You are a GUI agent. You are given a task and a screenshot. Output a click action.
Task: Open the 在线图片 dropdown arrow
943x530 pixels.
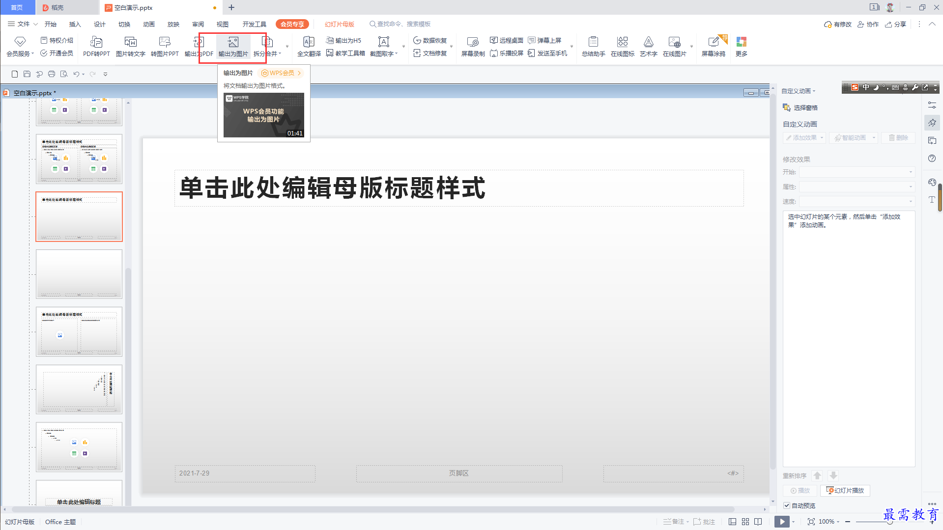pyautogui.click(x=691, y=47)
